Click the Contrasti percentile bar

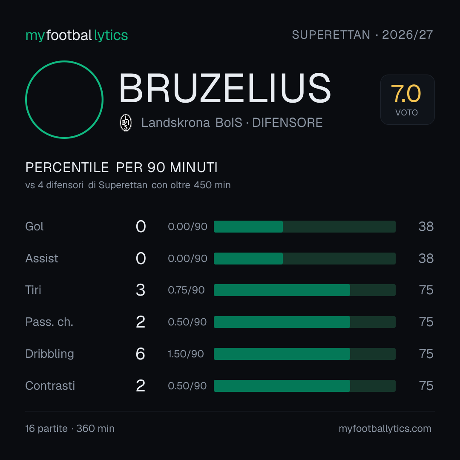pyautogui.click(x=305, y=386)
